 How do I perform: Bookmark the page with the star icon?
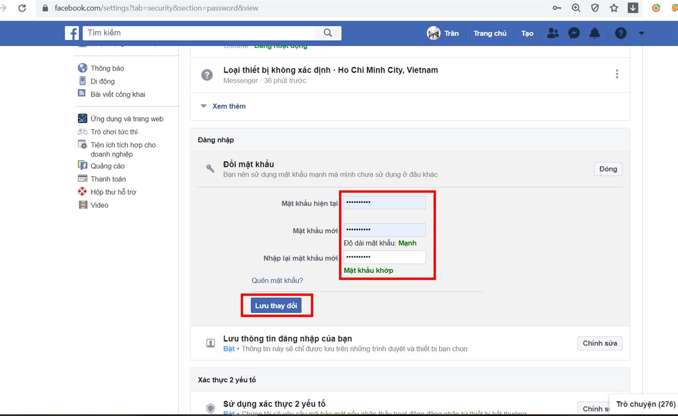pos(614,8)
